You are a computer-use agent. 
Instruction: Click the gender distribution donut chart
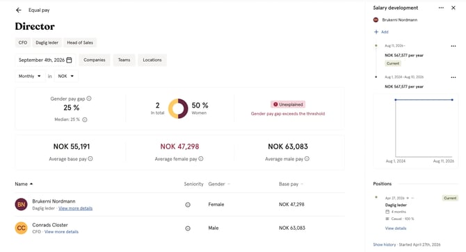[178, 108]
